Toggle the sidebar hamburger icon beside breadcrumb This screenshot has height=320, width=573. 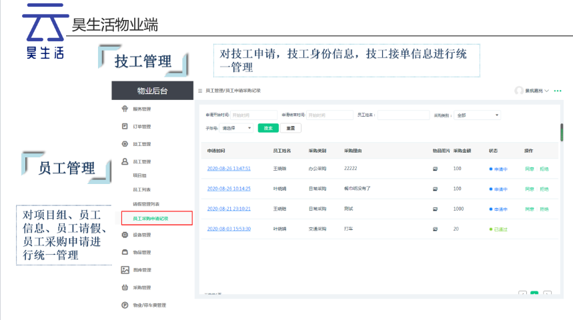pos(200,90)
